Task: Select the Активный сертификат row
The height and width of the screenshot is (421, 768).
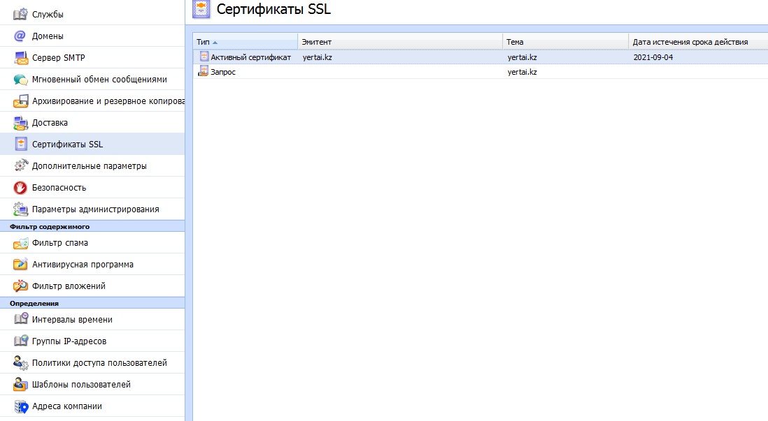Action: point(250,57)
